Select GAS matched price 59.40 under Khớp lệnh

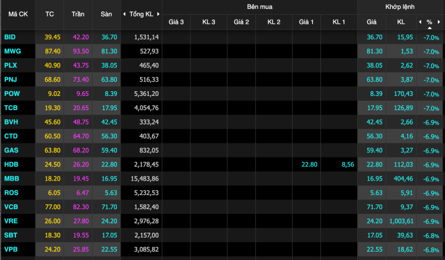(374, 150)
